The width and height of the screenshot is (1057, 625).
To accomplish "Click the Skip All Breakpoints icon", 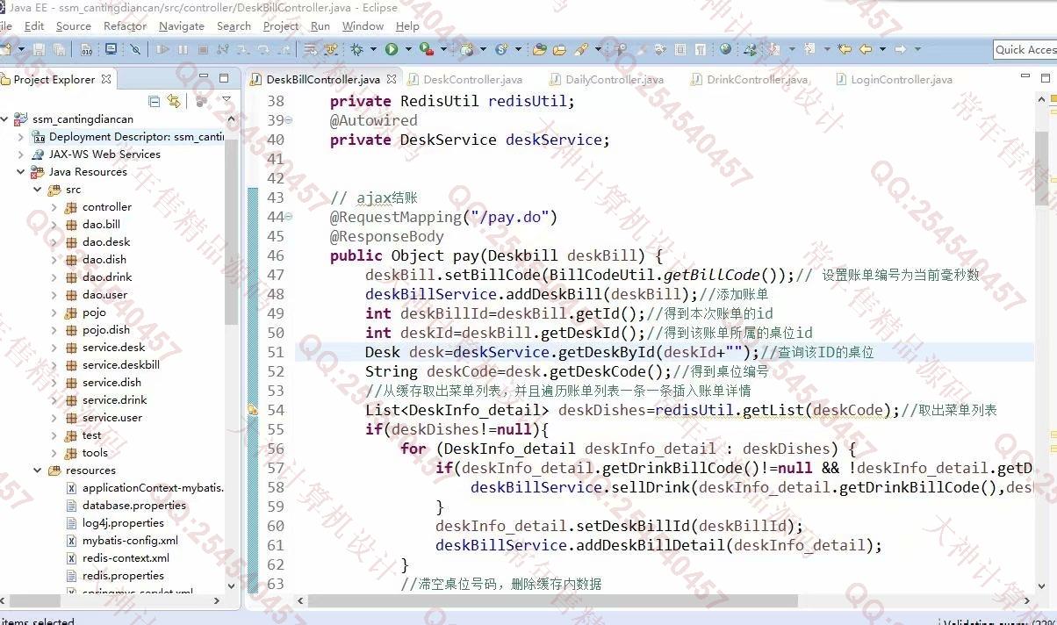I will coord(135,50).
